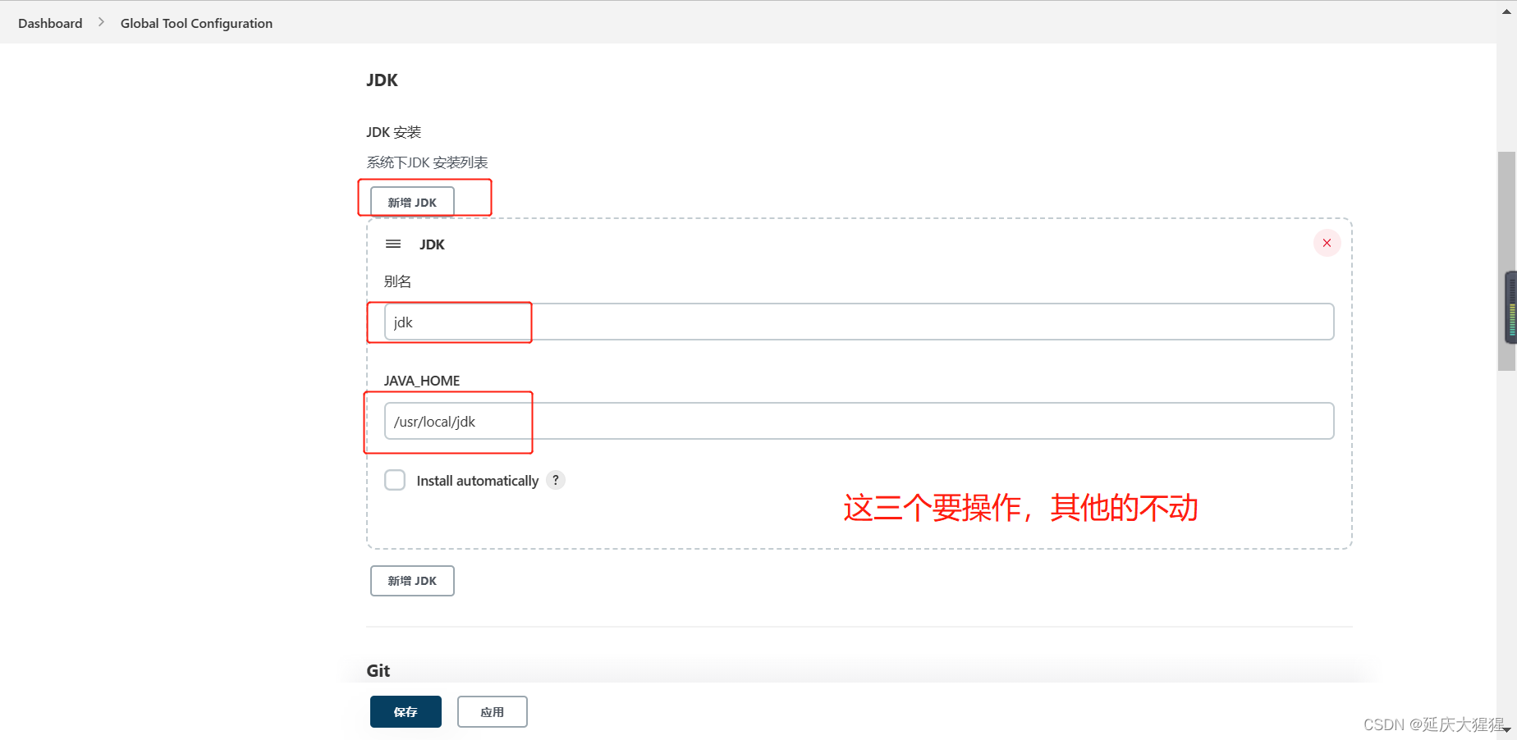Focus the JAVA_HOME path input field

pyautogui.click(x=859, y=421)
